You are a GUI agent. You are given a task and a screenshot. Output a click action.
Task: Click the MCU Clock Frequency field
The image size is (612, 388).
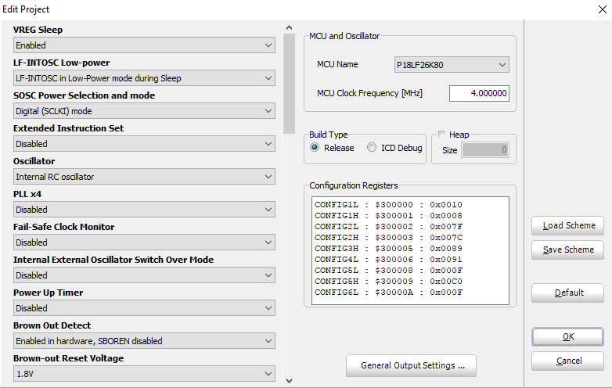coord(479,93)
